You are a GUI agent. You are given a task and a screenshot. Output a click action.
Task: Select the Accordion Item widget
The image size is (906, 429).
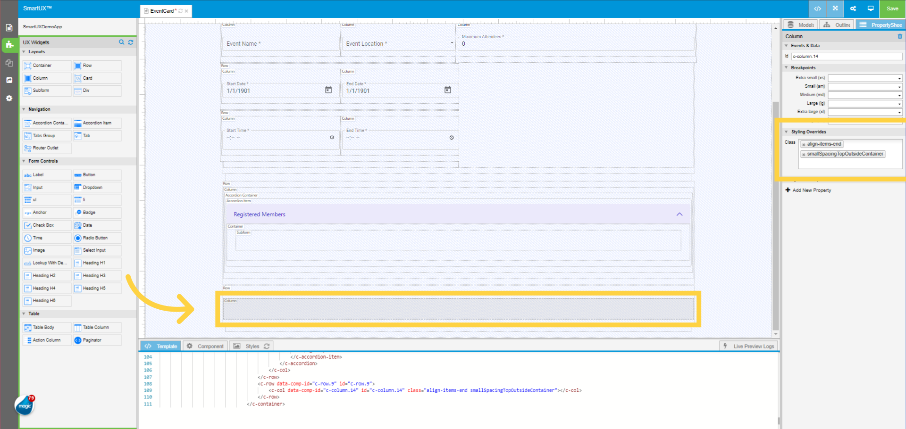97,123
